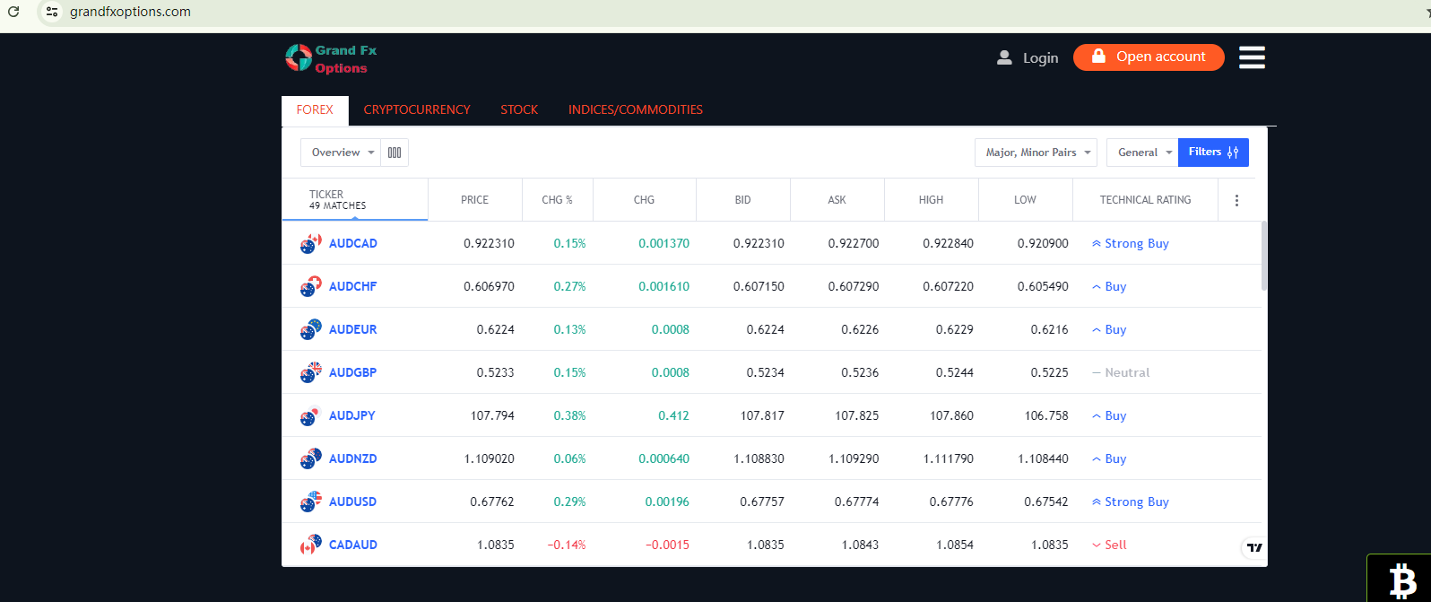Click the AUDJPY currency flag icon
Screen dimensions: 1431x602
(x=310, y=416)
